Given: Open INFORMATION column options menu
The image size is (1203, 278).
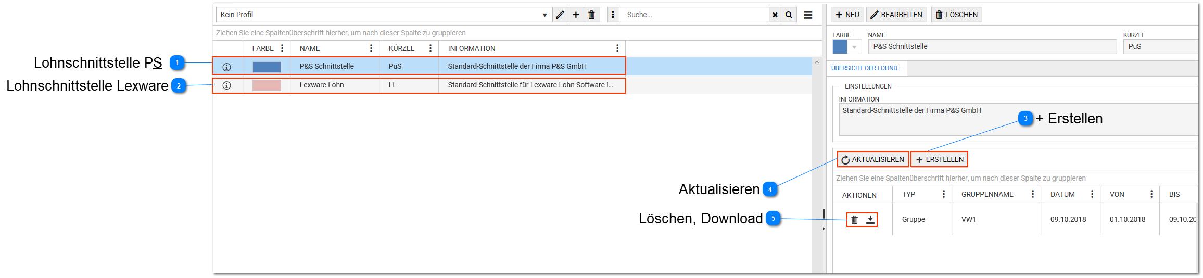Looking at the screenshot, I should point(617,48).
